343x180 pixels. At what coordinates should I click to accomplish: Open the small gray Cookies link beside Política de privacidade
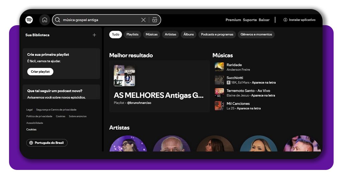tap(61, 117)
